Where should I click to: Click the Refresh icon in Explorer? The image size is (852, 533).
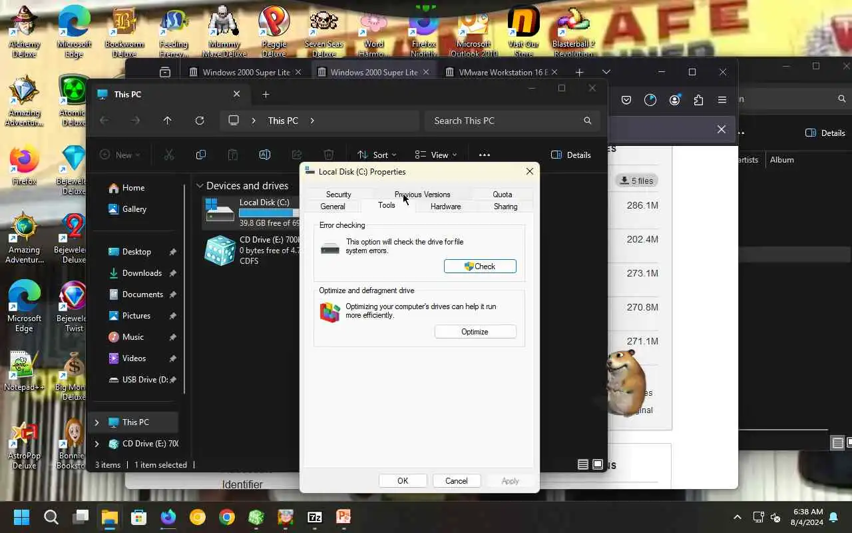click(199, 121)
